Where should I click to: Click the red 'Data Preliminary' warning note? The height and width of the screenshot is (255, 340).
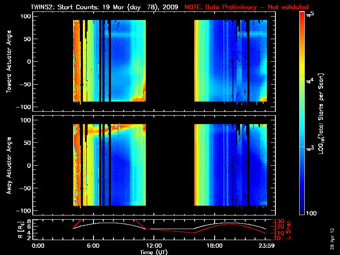[246, 7]
